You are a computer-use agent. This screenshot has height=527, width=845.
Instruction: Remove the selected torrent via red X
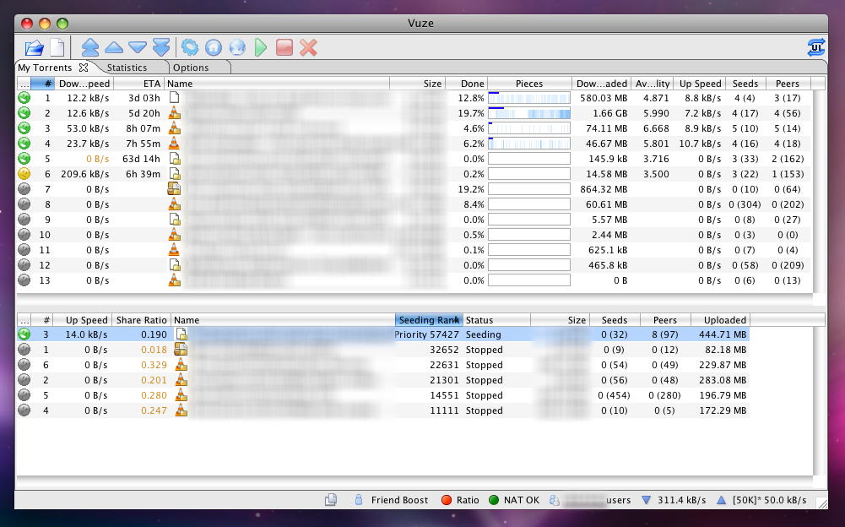point(308,48)
